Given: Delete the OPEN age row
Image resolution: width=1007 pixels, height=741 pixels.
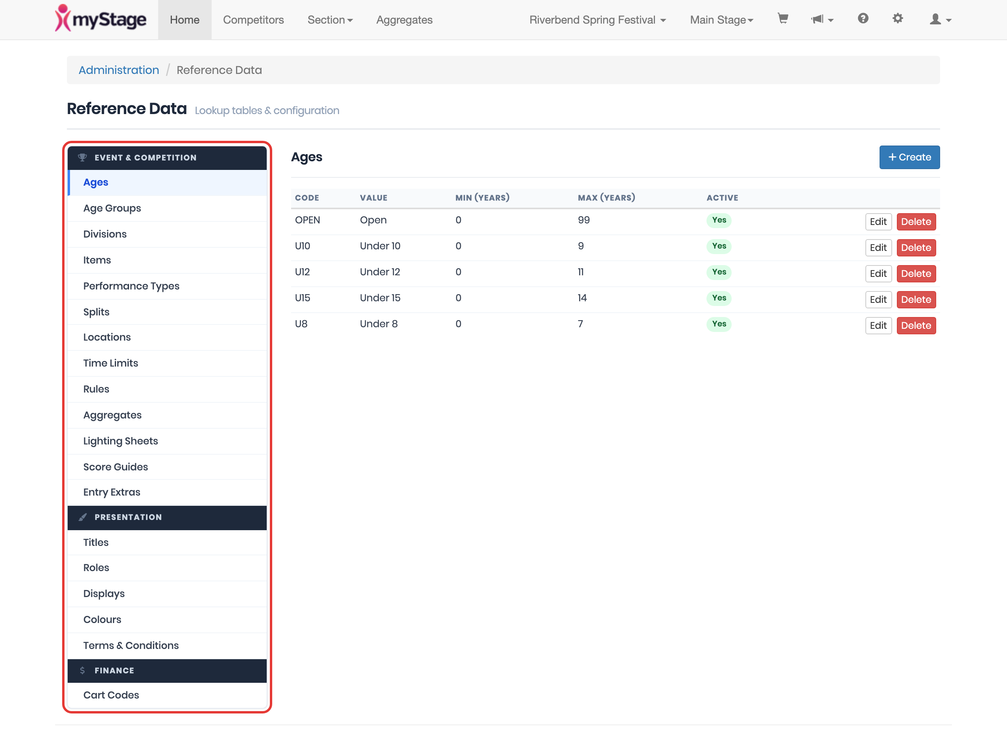Looking at the screenshot, I should (x=916, y=221).
